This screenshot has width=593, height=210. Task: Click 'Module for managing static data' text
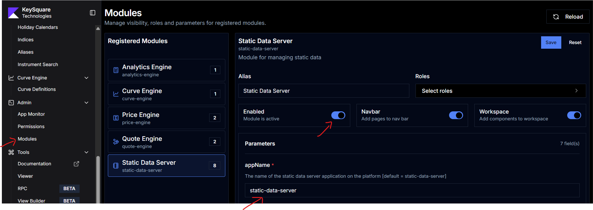coord(280,57)
